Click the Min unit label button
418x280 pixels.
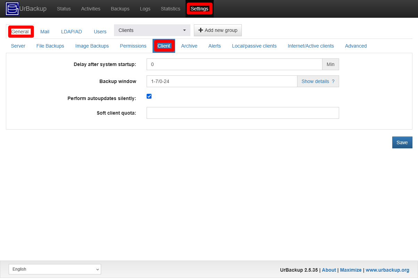pos(330,64)
